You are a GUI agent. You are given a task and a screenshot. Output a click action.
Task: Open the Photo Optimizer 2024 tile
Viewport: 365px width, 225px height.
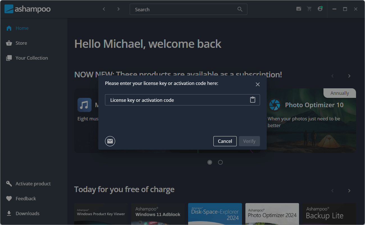[272, 214]
